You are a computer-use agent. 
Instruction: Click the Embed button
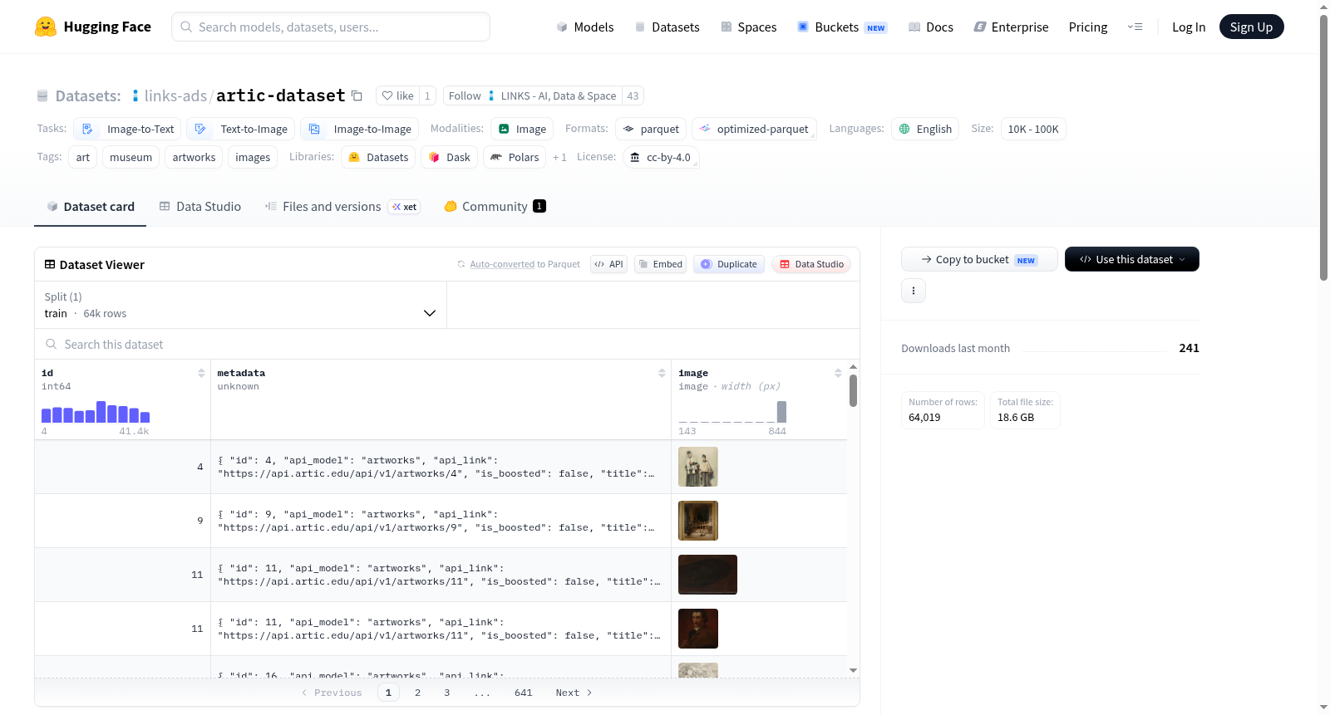pos(660,264)
